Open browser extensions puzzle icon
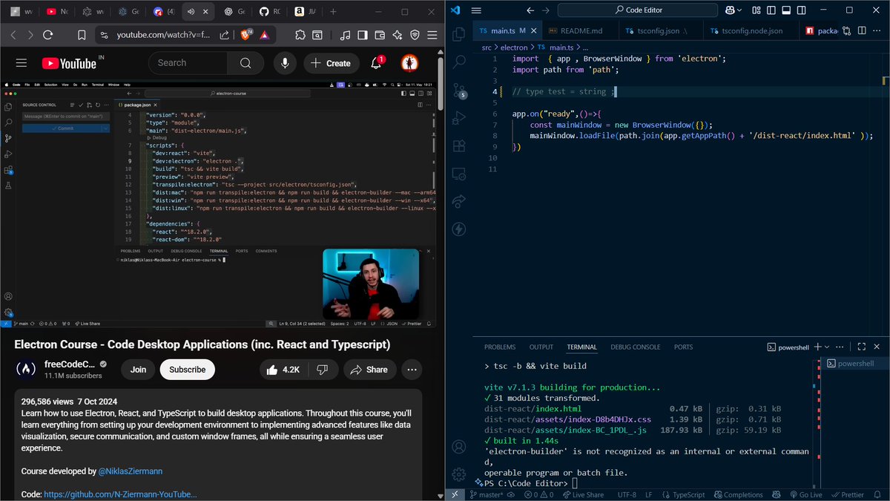The width and height of the screenshot is (890, 501). click(x=299, y=35)
